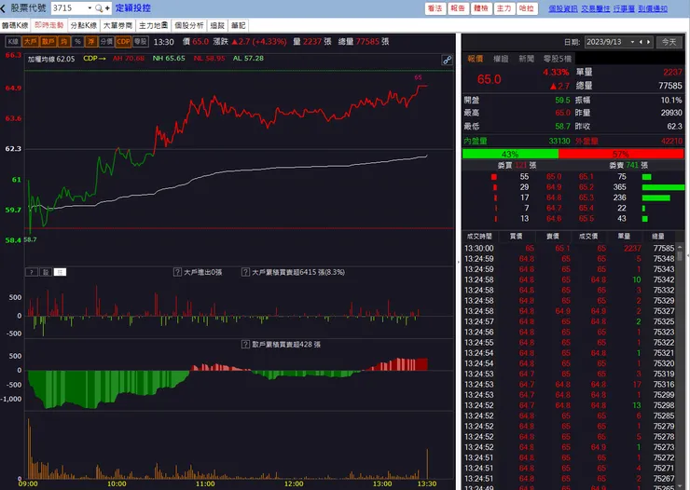Image resolution: width=690 pixels, height=490 pixels.
Task: Click the NH 65.65 CDP value
Action: tap(169, 58)
